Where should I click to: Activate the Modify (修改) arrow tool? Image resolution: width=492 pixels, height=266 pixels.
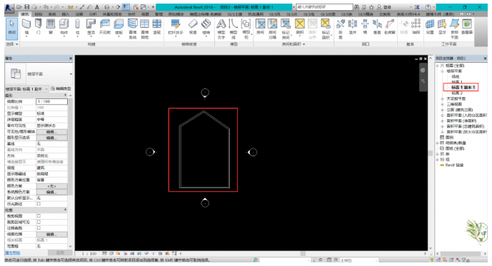click(12, 28)
